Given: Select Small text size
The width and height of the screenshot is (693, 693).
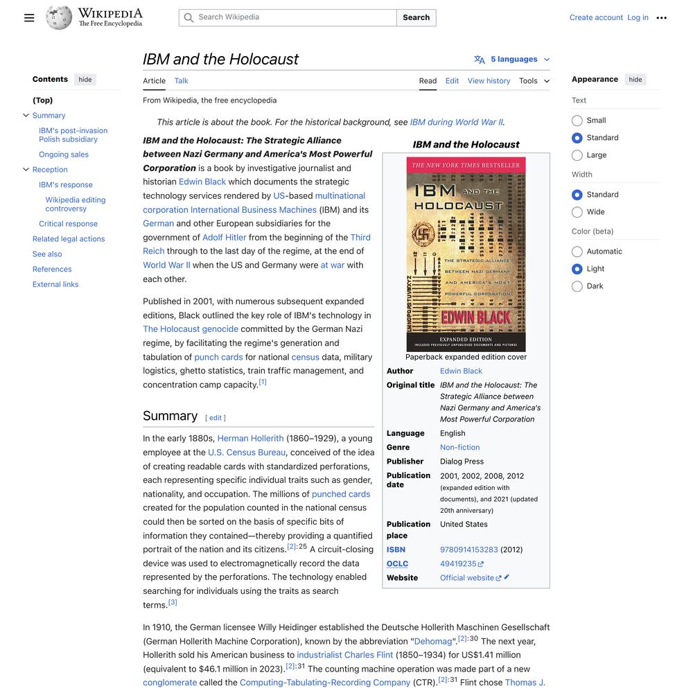Looking at the screenshot, I should point(577,121).
